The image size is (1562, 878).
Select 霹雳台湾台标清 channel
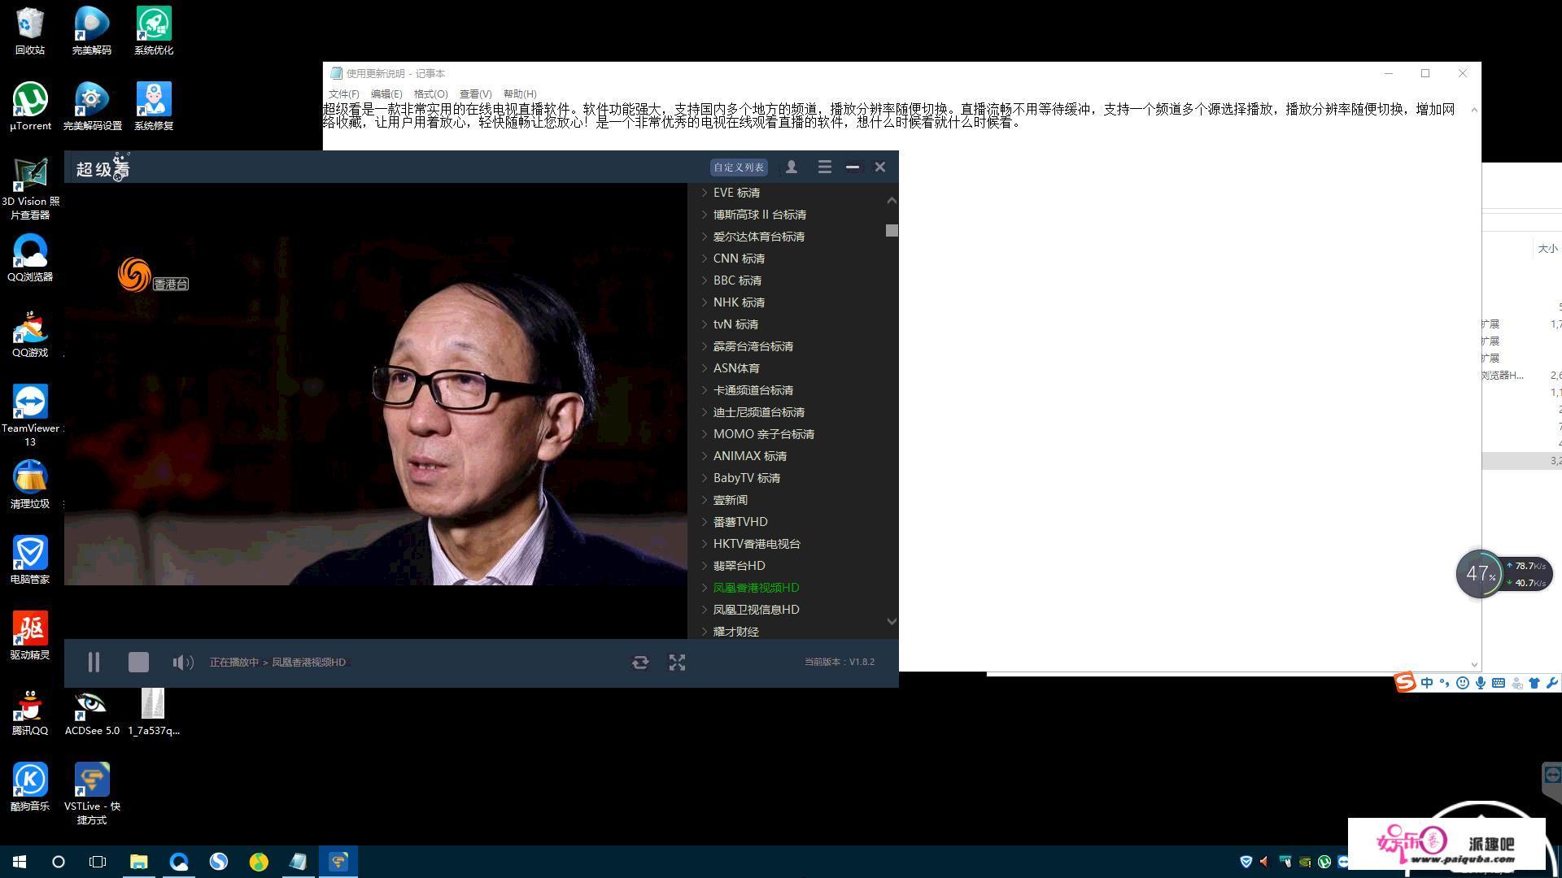753,346
